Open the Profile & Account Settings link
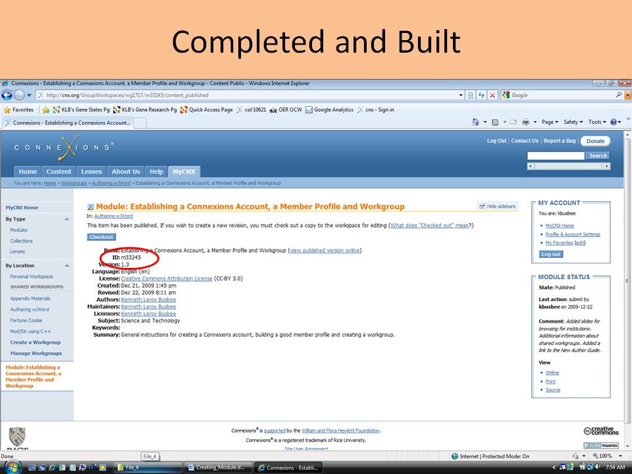The image size is (632, 474). point(573,234)
